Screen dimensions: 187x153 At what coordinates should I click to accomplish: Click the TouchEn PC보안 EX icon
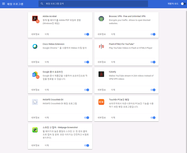pyautogui.click(x=101, y=102)
